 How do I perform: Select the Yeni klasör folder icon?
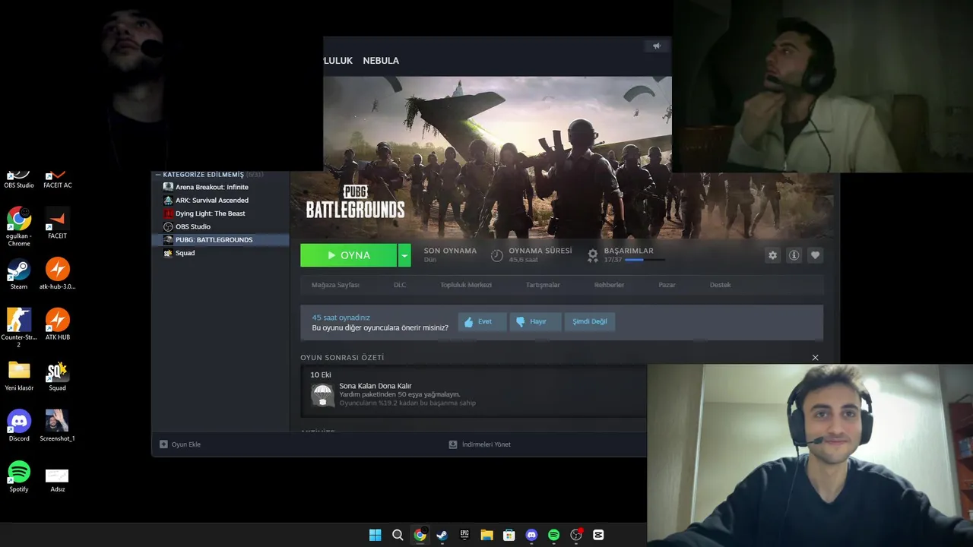click(x=19, y=375)
